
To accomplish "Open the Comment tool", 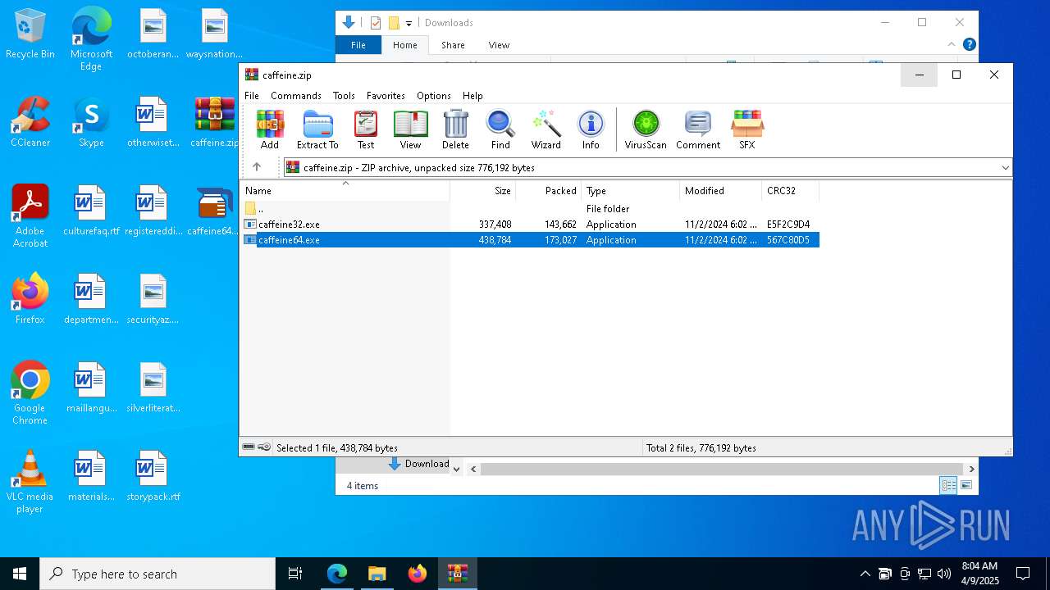I will click(x=698, y=130).
